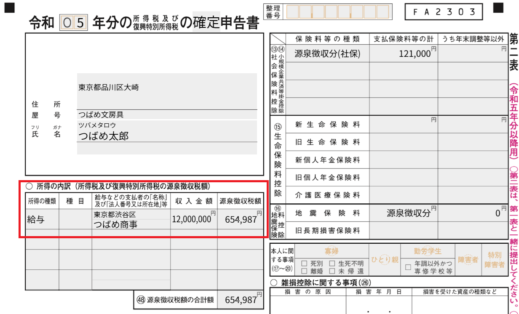Image resolution: width=519 pixels, height=314 pixels.
Task: Click 介護医療保険料 支払保険料等の計 field
Action: (x=404, y=195)
